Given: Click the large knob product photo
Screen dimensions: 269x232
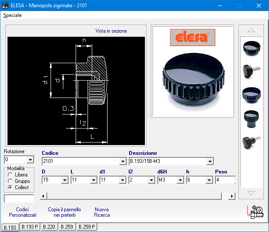Looking at the screenshot, I should [x=193, y=81].
